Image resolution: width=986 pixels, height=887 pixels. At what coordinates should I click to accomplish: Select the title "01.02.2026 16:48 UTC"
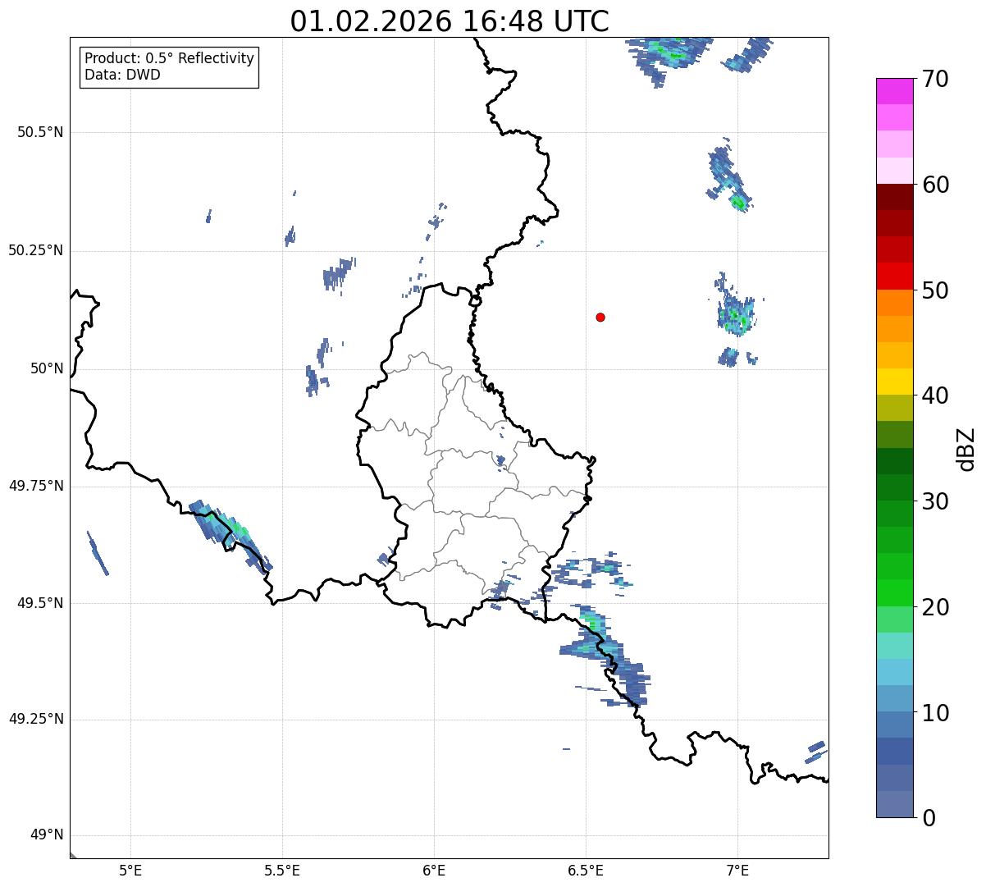[x=450, y=21]
